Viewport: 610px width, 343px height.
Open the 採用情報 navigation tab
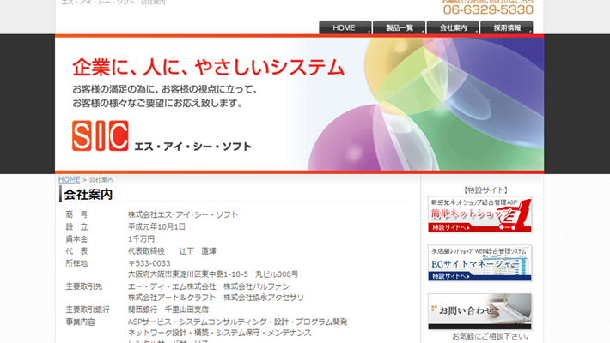507,27
